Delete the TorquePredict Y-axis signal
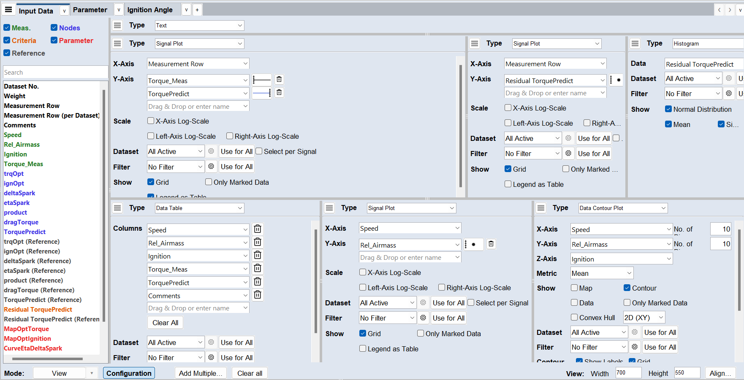The height and width of the screenshot is (380, 744). (279, 93)
